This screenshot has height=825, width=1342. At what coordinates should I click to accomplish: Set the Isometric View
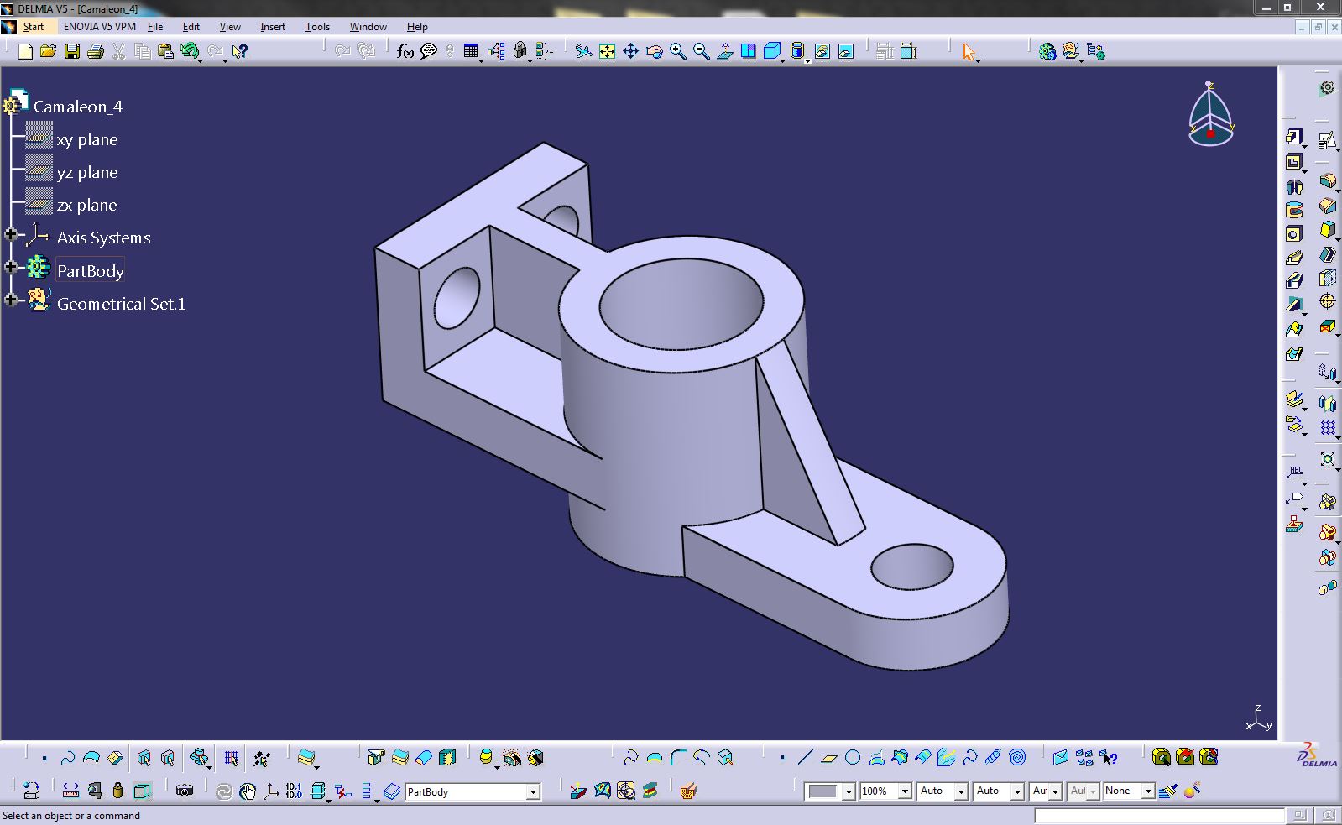point(771,52)
